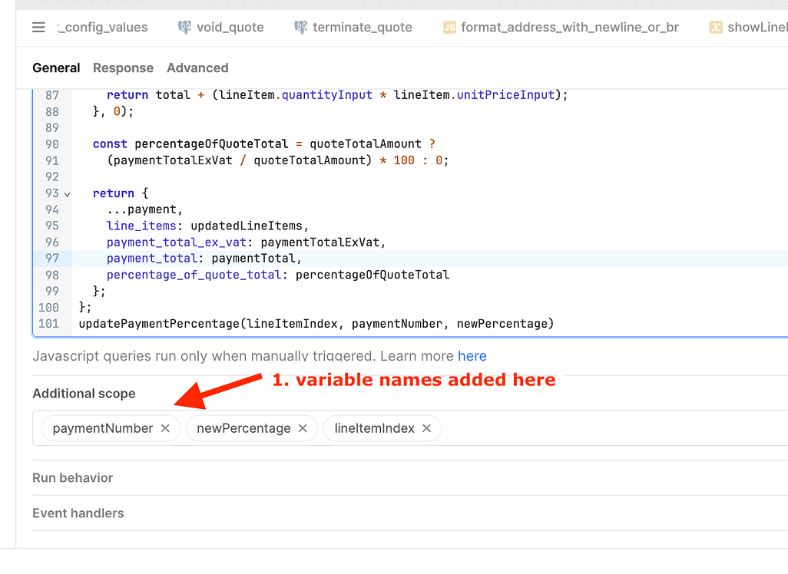This screenshot has width=788, height=574.
Task: Click the yellow icon beside the showLineI query
Action: [716, 27]
